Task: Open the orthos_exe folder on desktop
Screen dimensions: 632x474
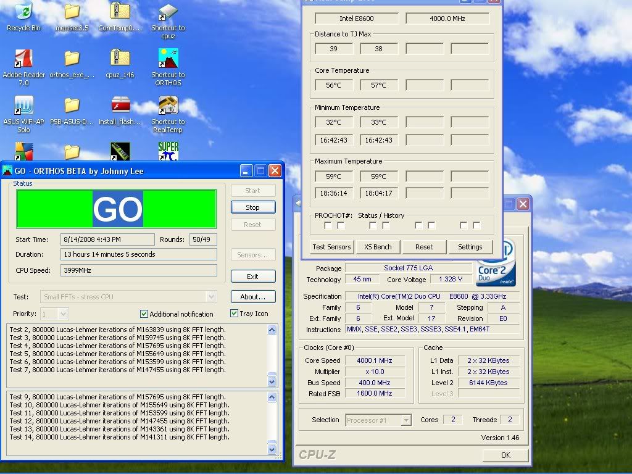Action: click(72, 64)
